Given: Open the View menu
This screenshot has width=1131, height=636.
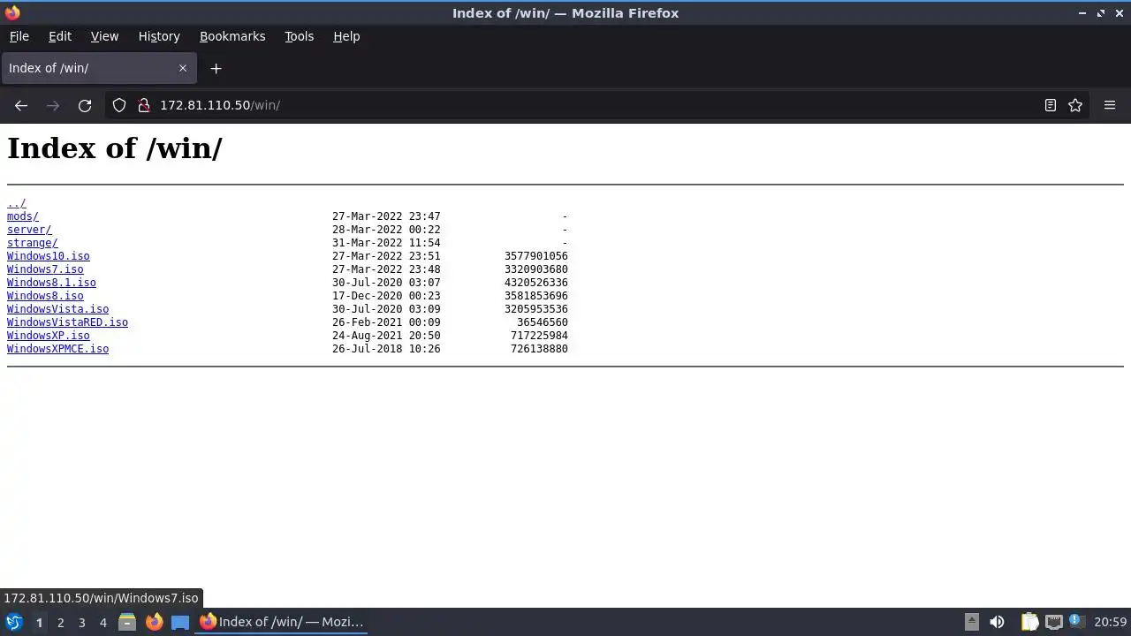Looking at the screenshot, I should point(104,36).
